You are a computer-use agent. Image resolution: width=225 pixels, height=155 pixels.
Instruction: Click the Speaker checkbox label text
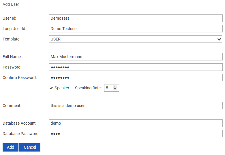62,88
